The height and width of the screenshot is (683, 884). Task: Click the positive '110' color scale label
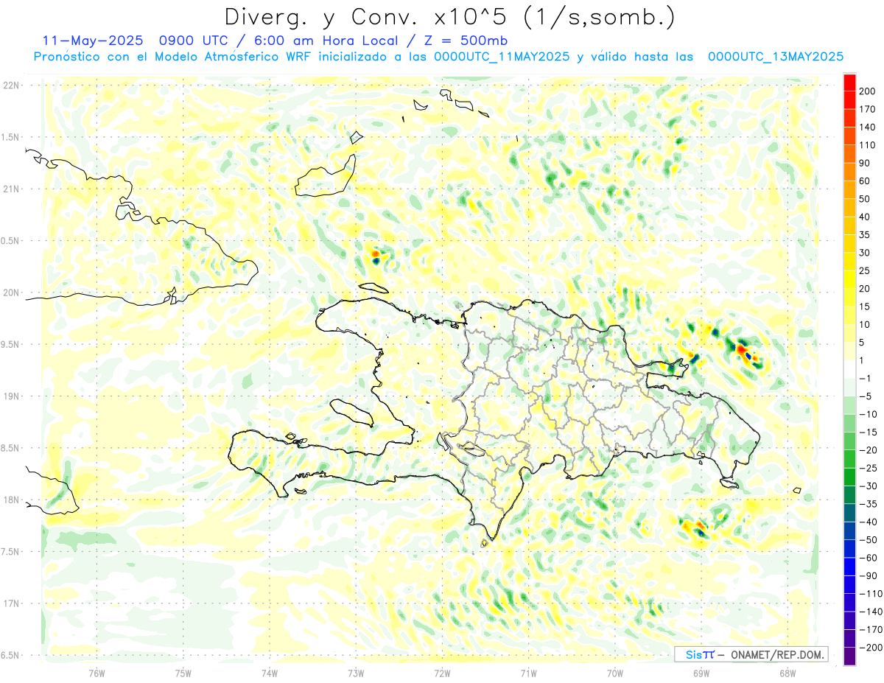click(867, 145)
